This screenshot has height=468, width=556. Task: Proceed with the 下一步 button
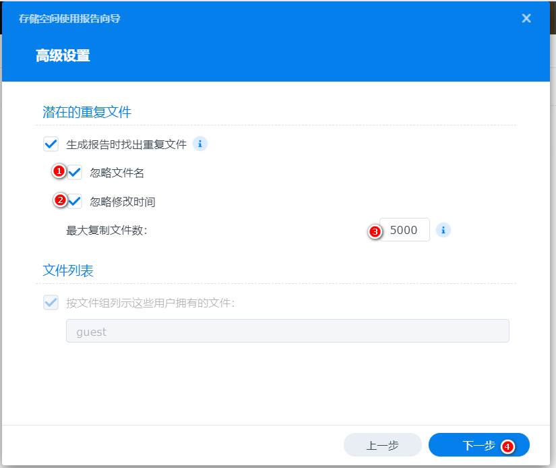pyautogui.click(x=479, y=444)
